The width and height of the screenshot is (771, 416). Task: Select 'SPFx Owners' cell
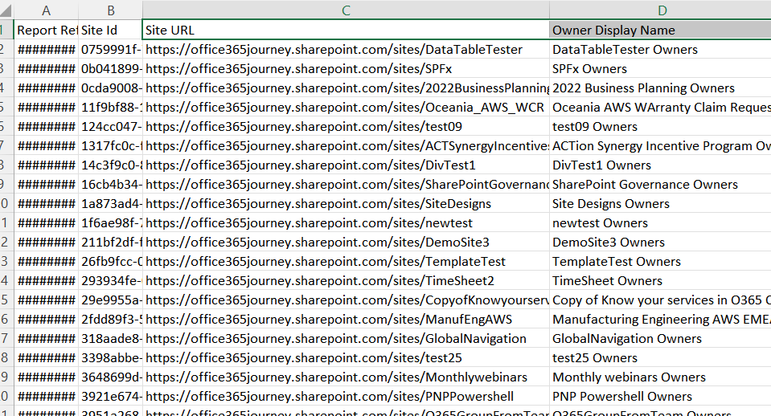click(x=660, y=69)
